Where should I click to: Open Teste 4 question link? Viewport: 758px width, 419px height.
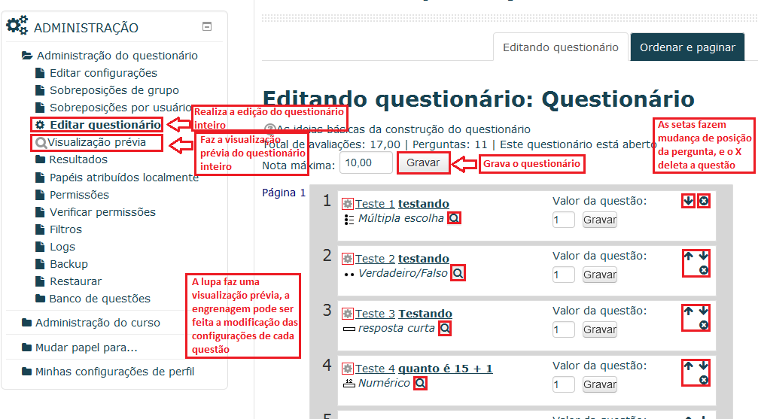(x=375, y=369)
